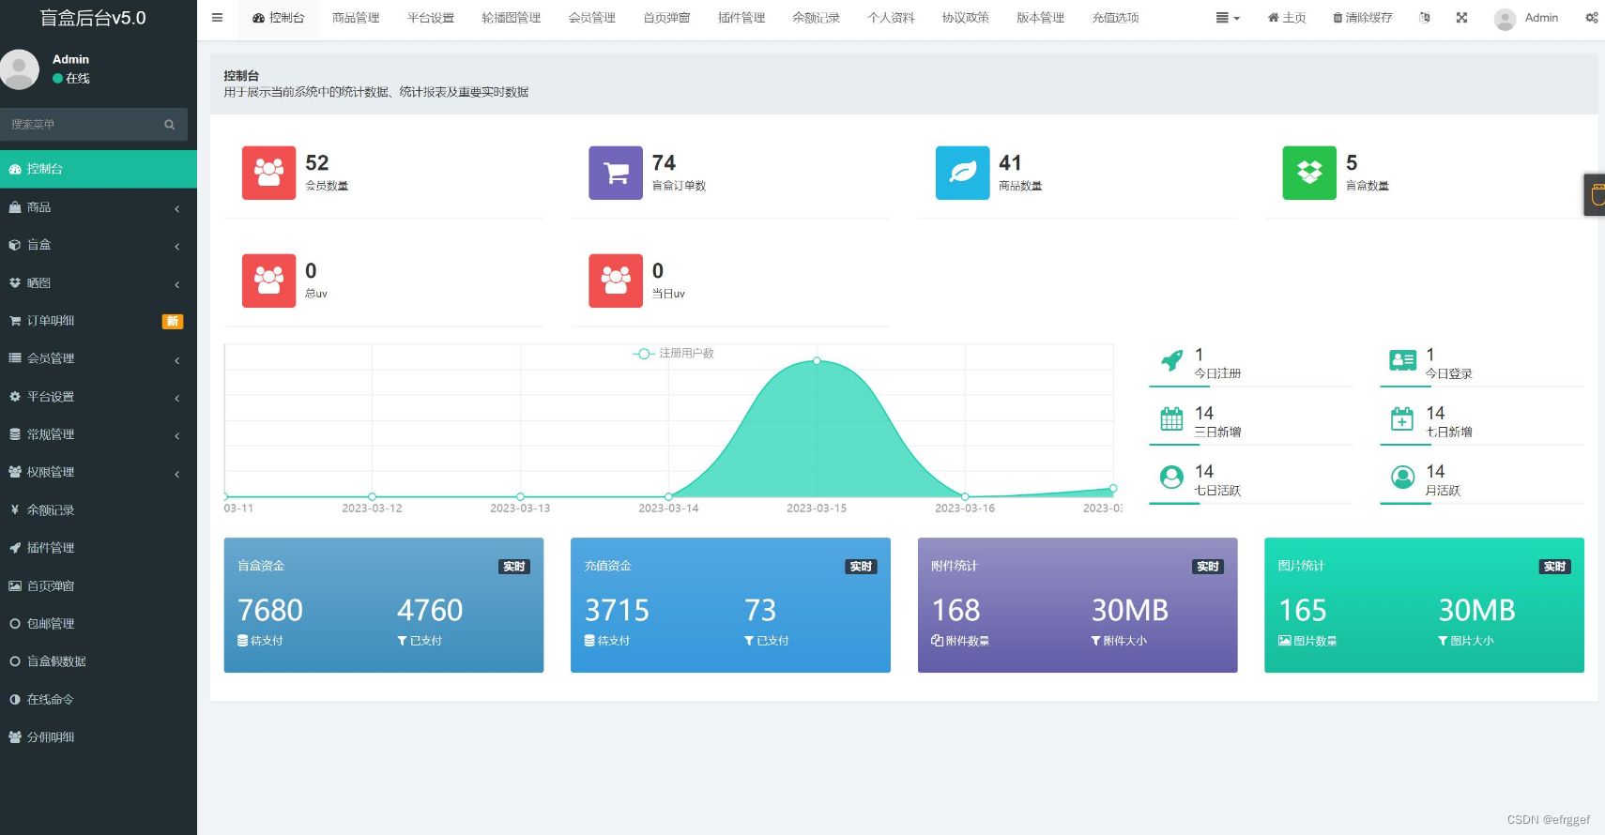This screenshot has width=1605, height=835.
Task: Click the search magnifier icon in sidebar
Action: pos(170,125)
